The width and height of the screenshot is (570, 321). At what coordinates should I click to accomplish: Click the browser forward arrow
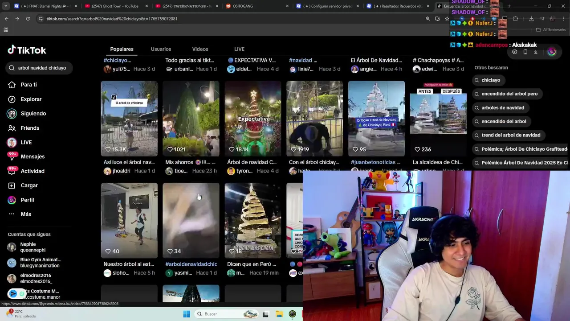(x=17, y=19)
